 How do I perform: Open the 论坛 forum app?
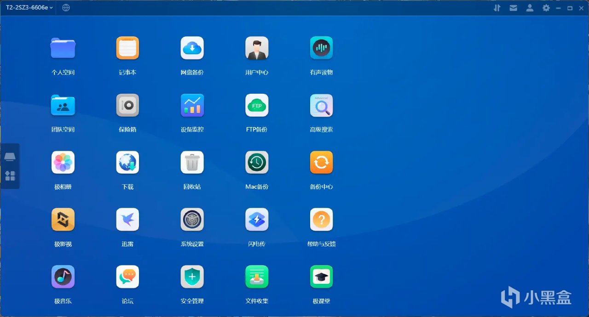[x=127, y=277]
